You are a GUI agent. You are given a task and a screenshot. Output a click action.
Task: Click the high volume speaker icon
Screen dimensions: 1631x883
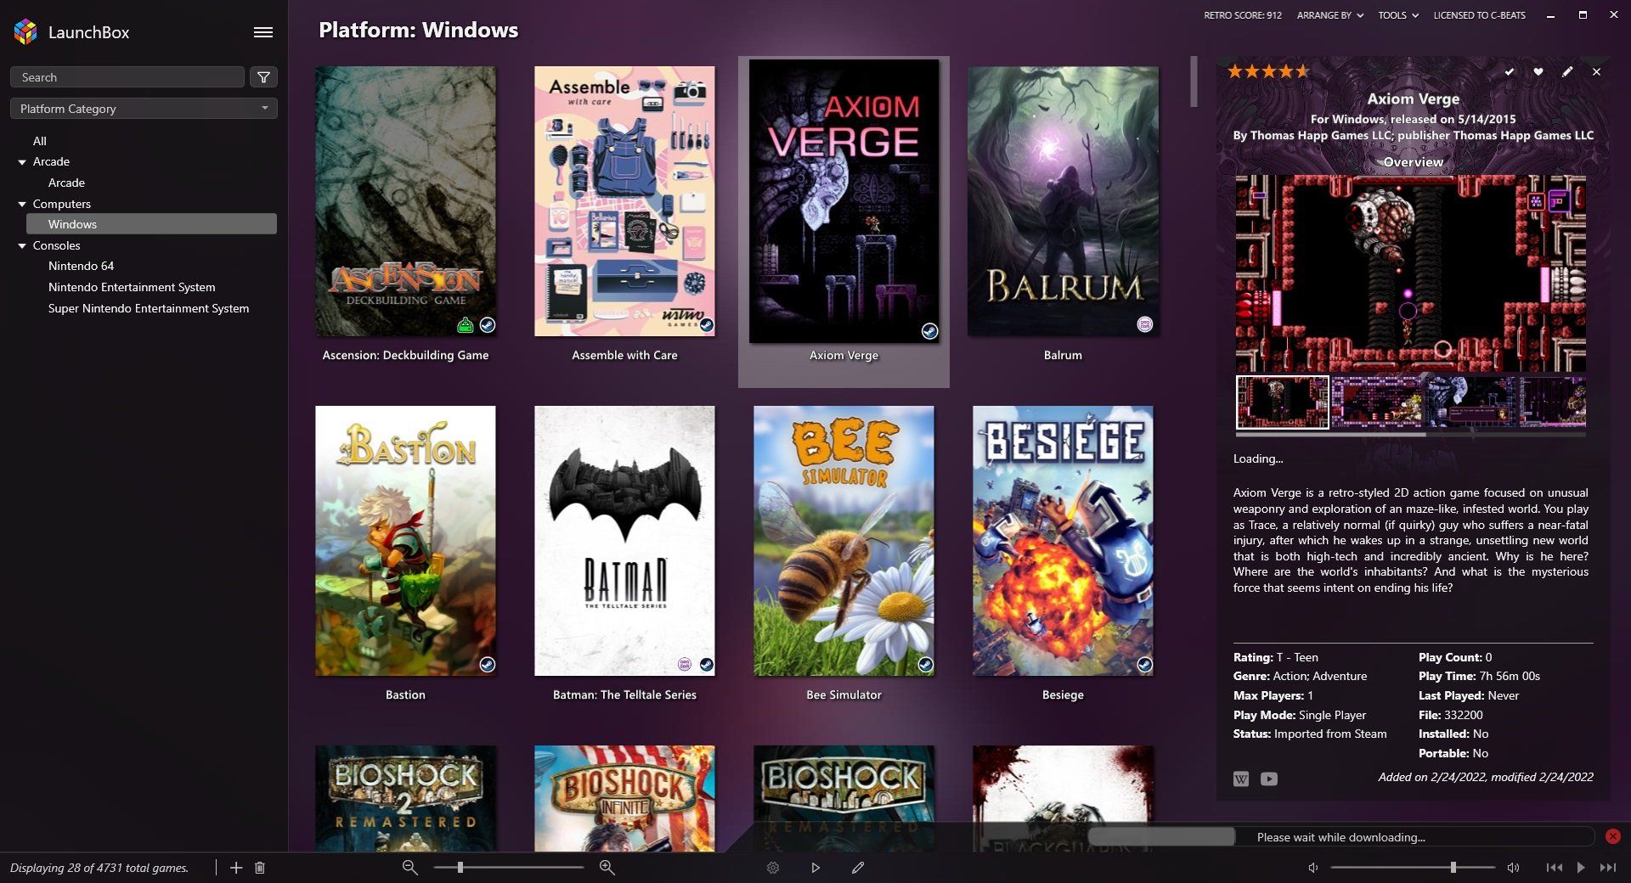click(x=1513, y=868)
